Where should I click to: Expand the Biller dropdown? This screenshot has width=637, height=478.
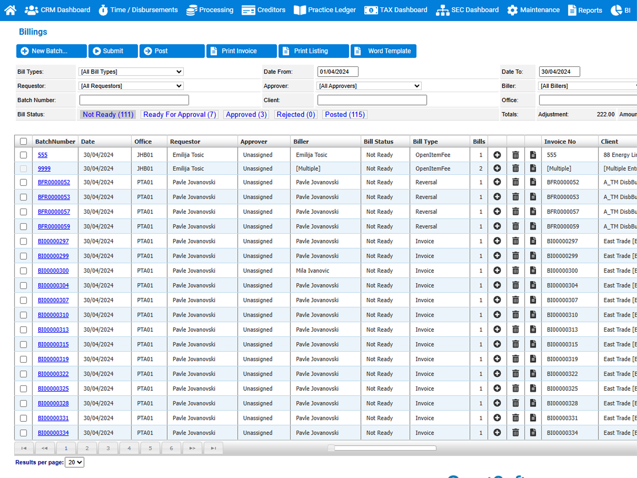[588, 86]
